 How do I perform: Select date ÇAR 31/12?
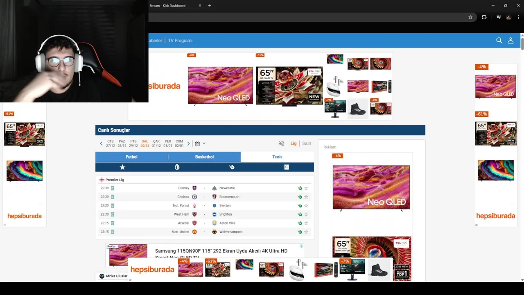[156, 143]
